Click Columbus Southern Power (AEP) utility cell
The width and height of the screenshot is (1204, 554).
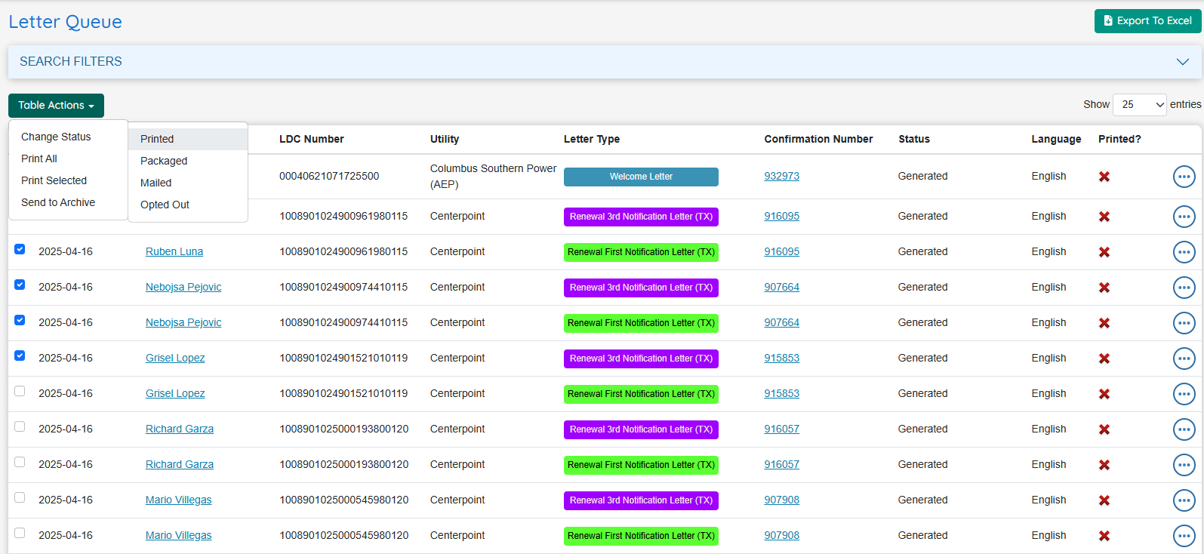coord(493,177)
